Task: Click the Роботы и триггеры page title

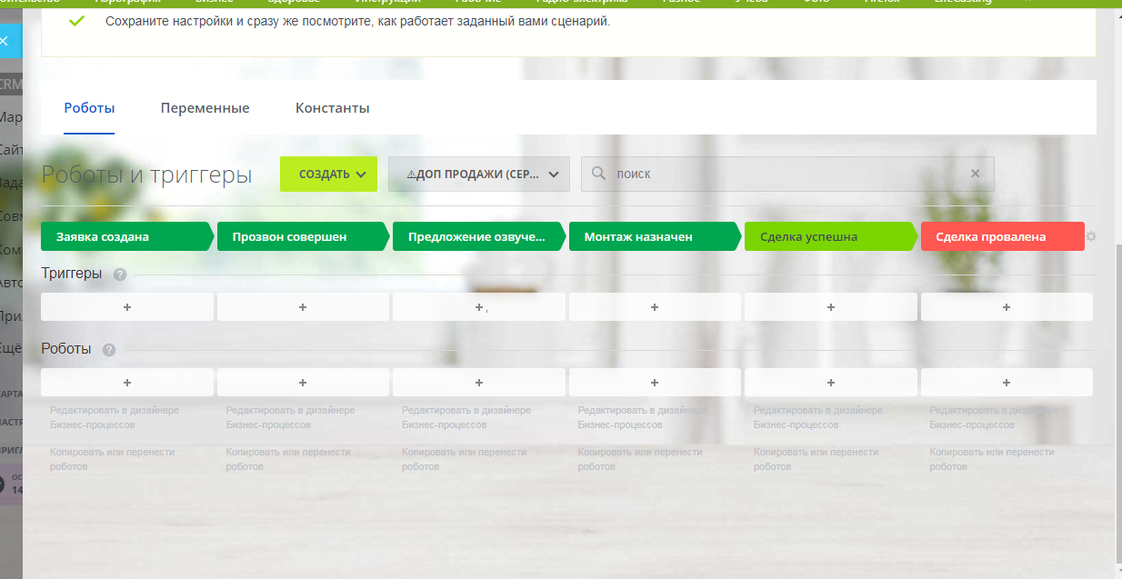Action: [x=146, y=175]
